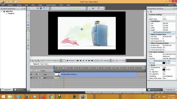Viewport: 177px width, 99px height.
Task: Open the Windows Start button
Action: pyautogui.click(x=3, y=97)
